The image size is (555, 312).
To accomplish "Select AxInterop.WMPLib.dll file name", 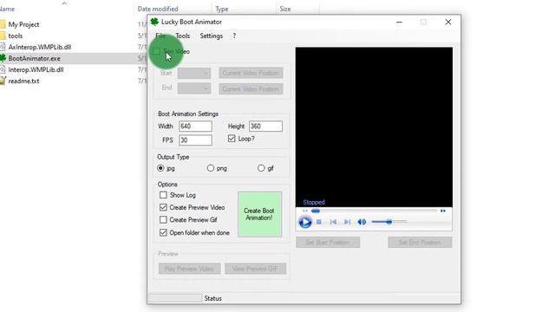I will (x=40, y=47).
